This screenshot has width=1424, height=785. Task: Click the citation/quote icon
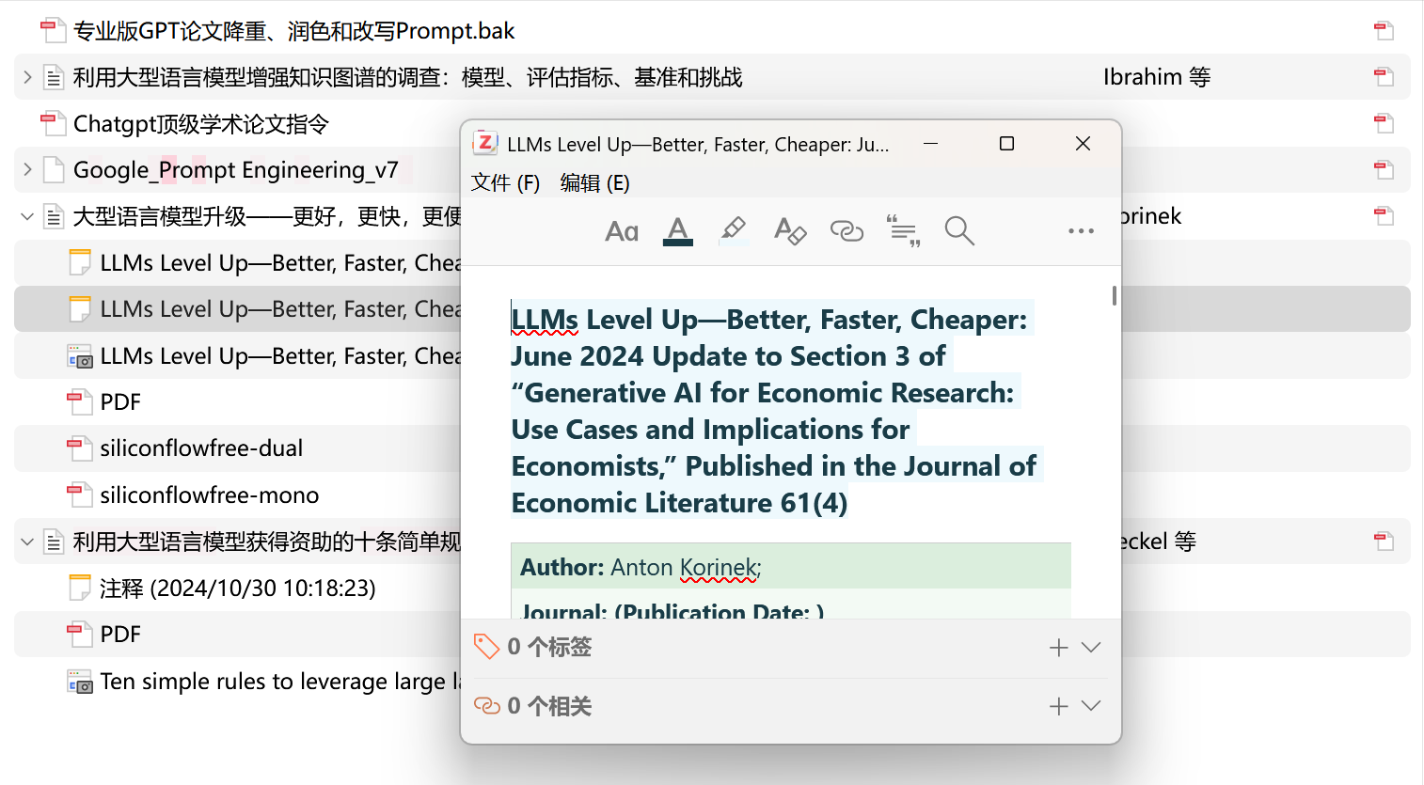pos(903,230)
